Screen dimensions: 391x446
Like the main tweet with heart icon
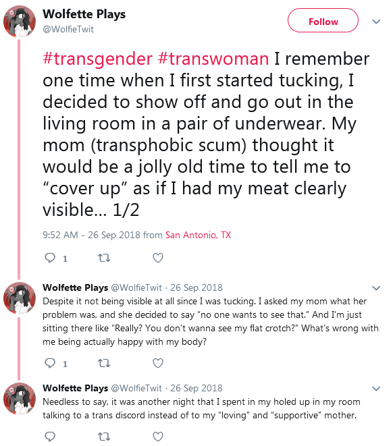tap(158, 258)
